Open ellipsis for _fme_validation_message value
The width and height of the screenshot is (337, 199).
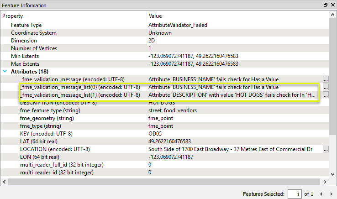point(325,79)
